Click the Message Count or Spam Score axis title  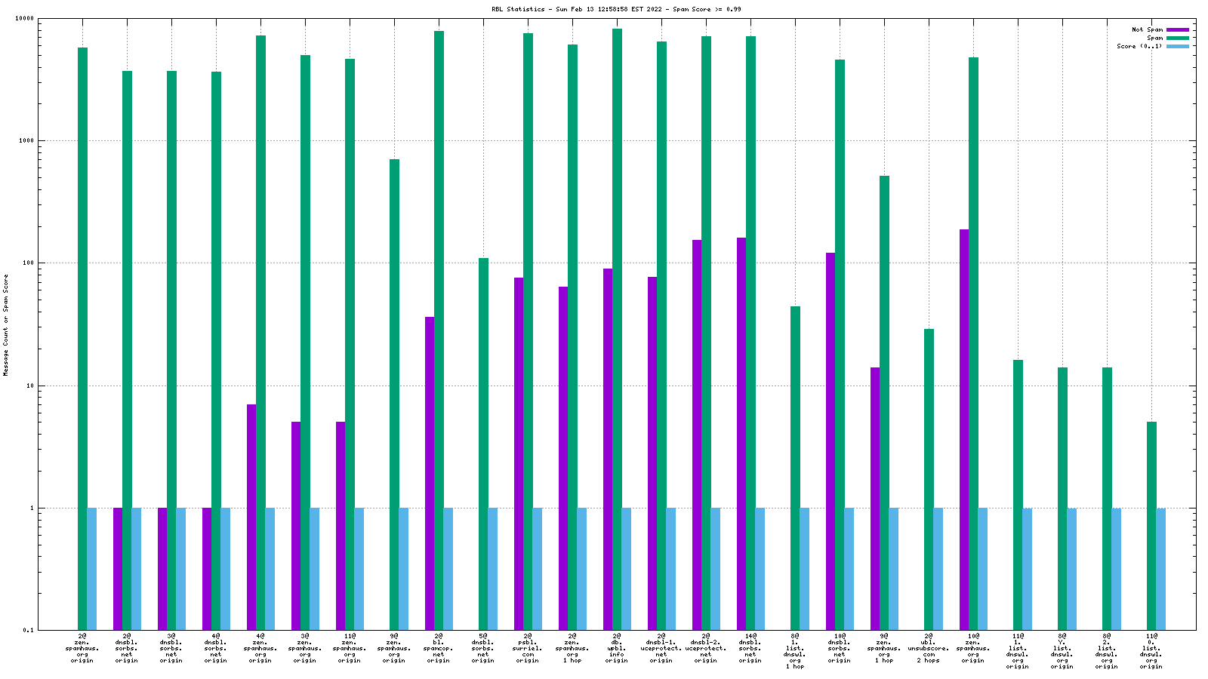6,324
